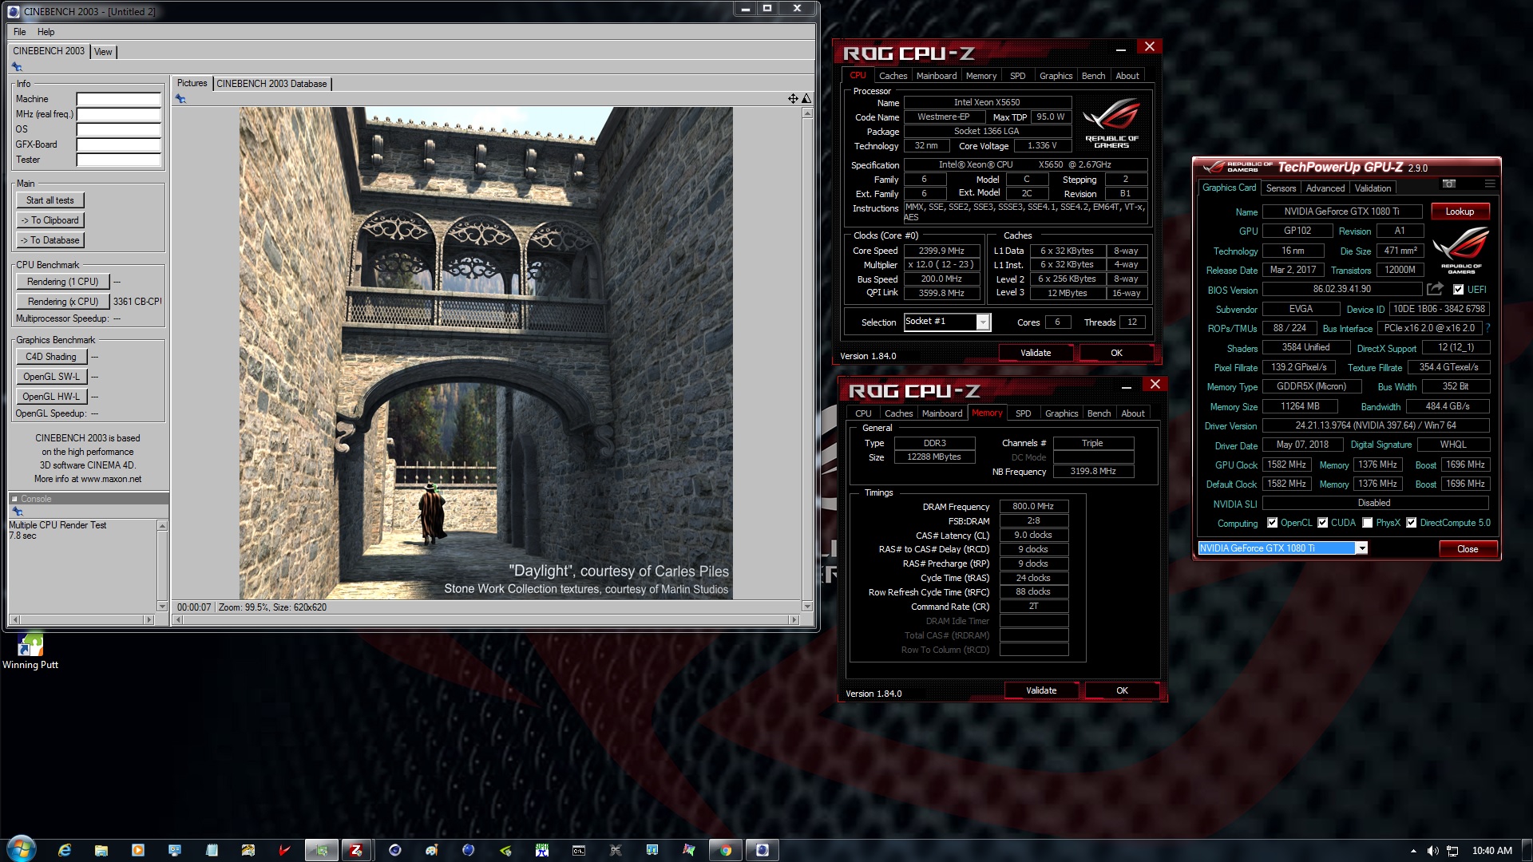Launch Internet Explorer from taskbar
The image size is (1533, 862).
pos(65,850)
